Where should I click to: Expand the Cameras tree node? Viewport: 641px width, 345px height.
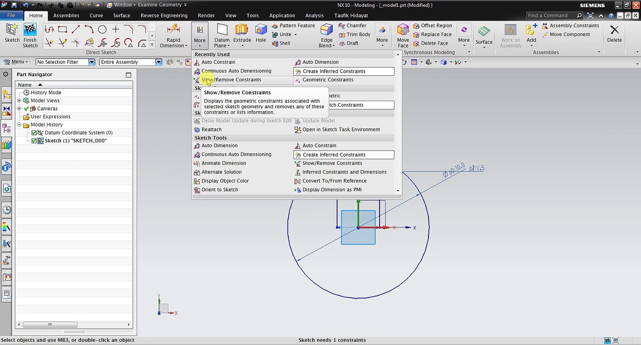pyautogui.click(x=19, y=109)
